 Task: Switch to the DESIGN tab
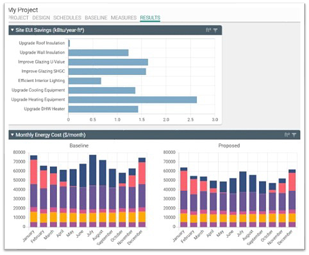click(41, 18)
